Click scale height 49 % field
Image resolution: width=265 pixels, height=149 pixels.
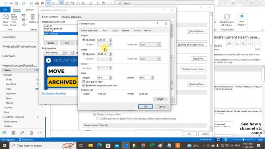103,78
